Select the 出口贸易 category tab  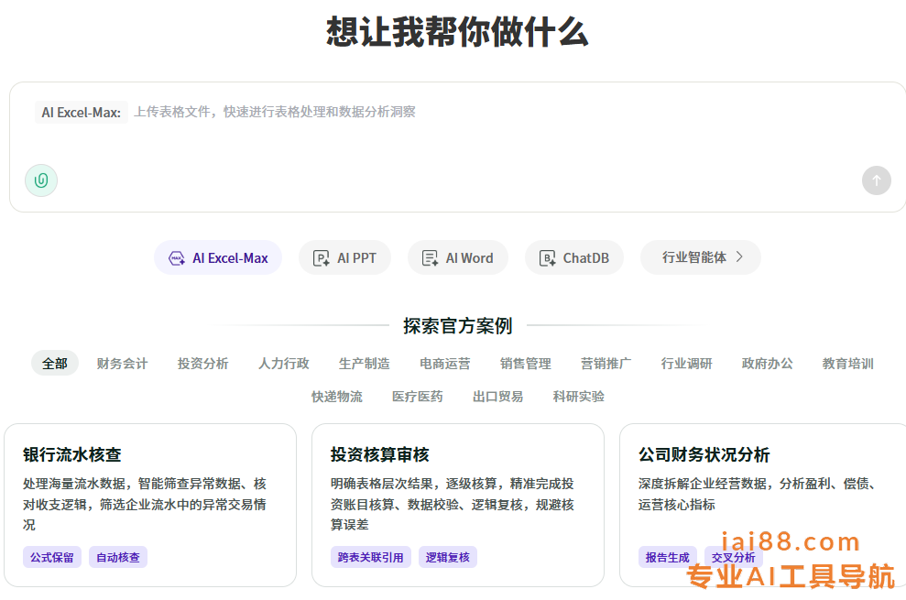[x=498, y=396]
